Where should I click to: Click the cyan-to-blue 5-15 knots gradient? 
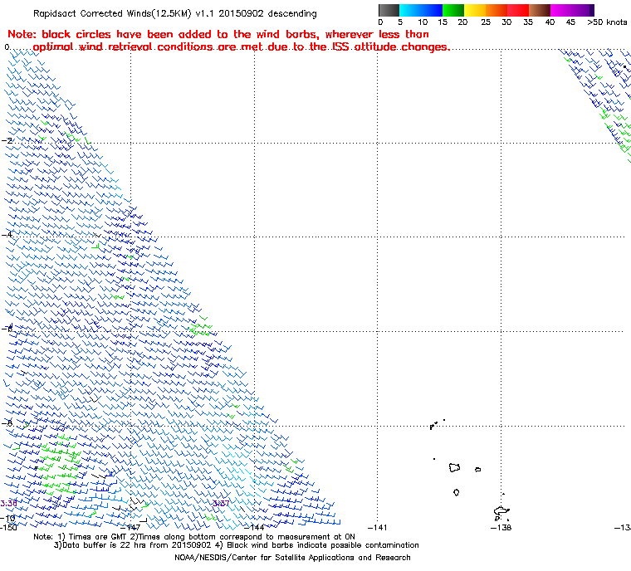click(421, 10)
